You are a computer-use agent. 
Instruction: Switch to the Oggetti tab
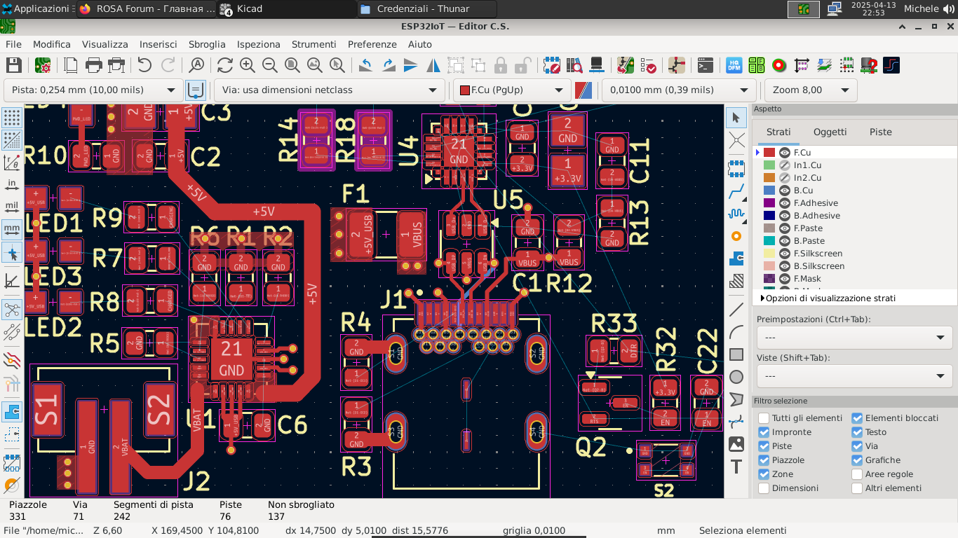point(830,132)
